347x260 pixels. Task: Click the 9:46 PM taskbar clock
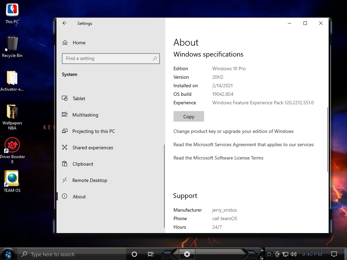click(312, 254)
